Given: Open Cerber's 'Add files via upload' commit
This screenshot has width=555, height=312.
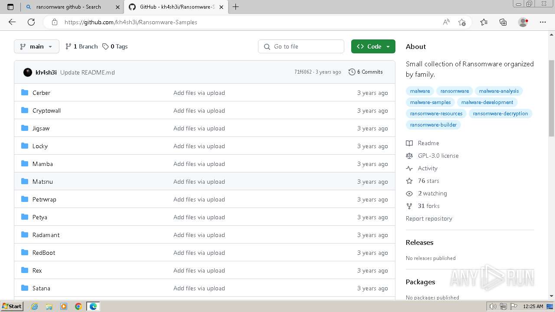Looking at the screenshot, I should (x=199, y=93).
